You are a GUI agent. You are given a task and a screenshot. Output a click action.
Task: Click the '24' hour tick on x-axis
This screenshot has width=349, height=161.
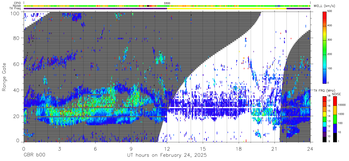coord(310,149)
